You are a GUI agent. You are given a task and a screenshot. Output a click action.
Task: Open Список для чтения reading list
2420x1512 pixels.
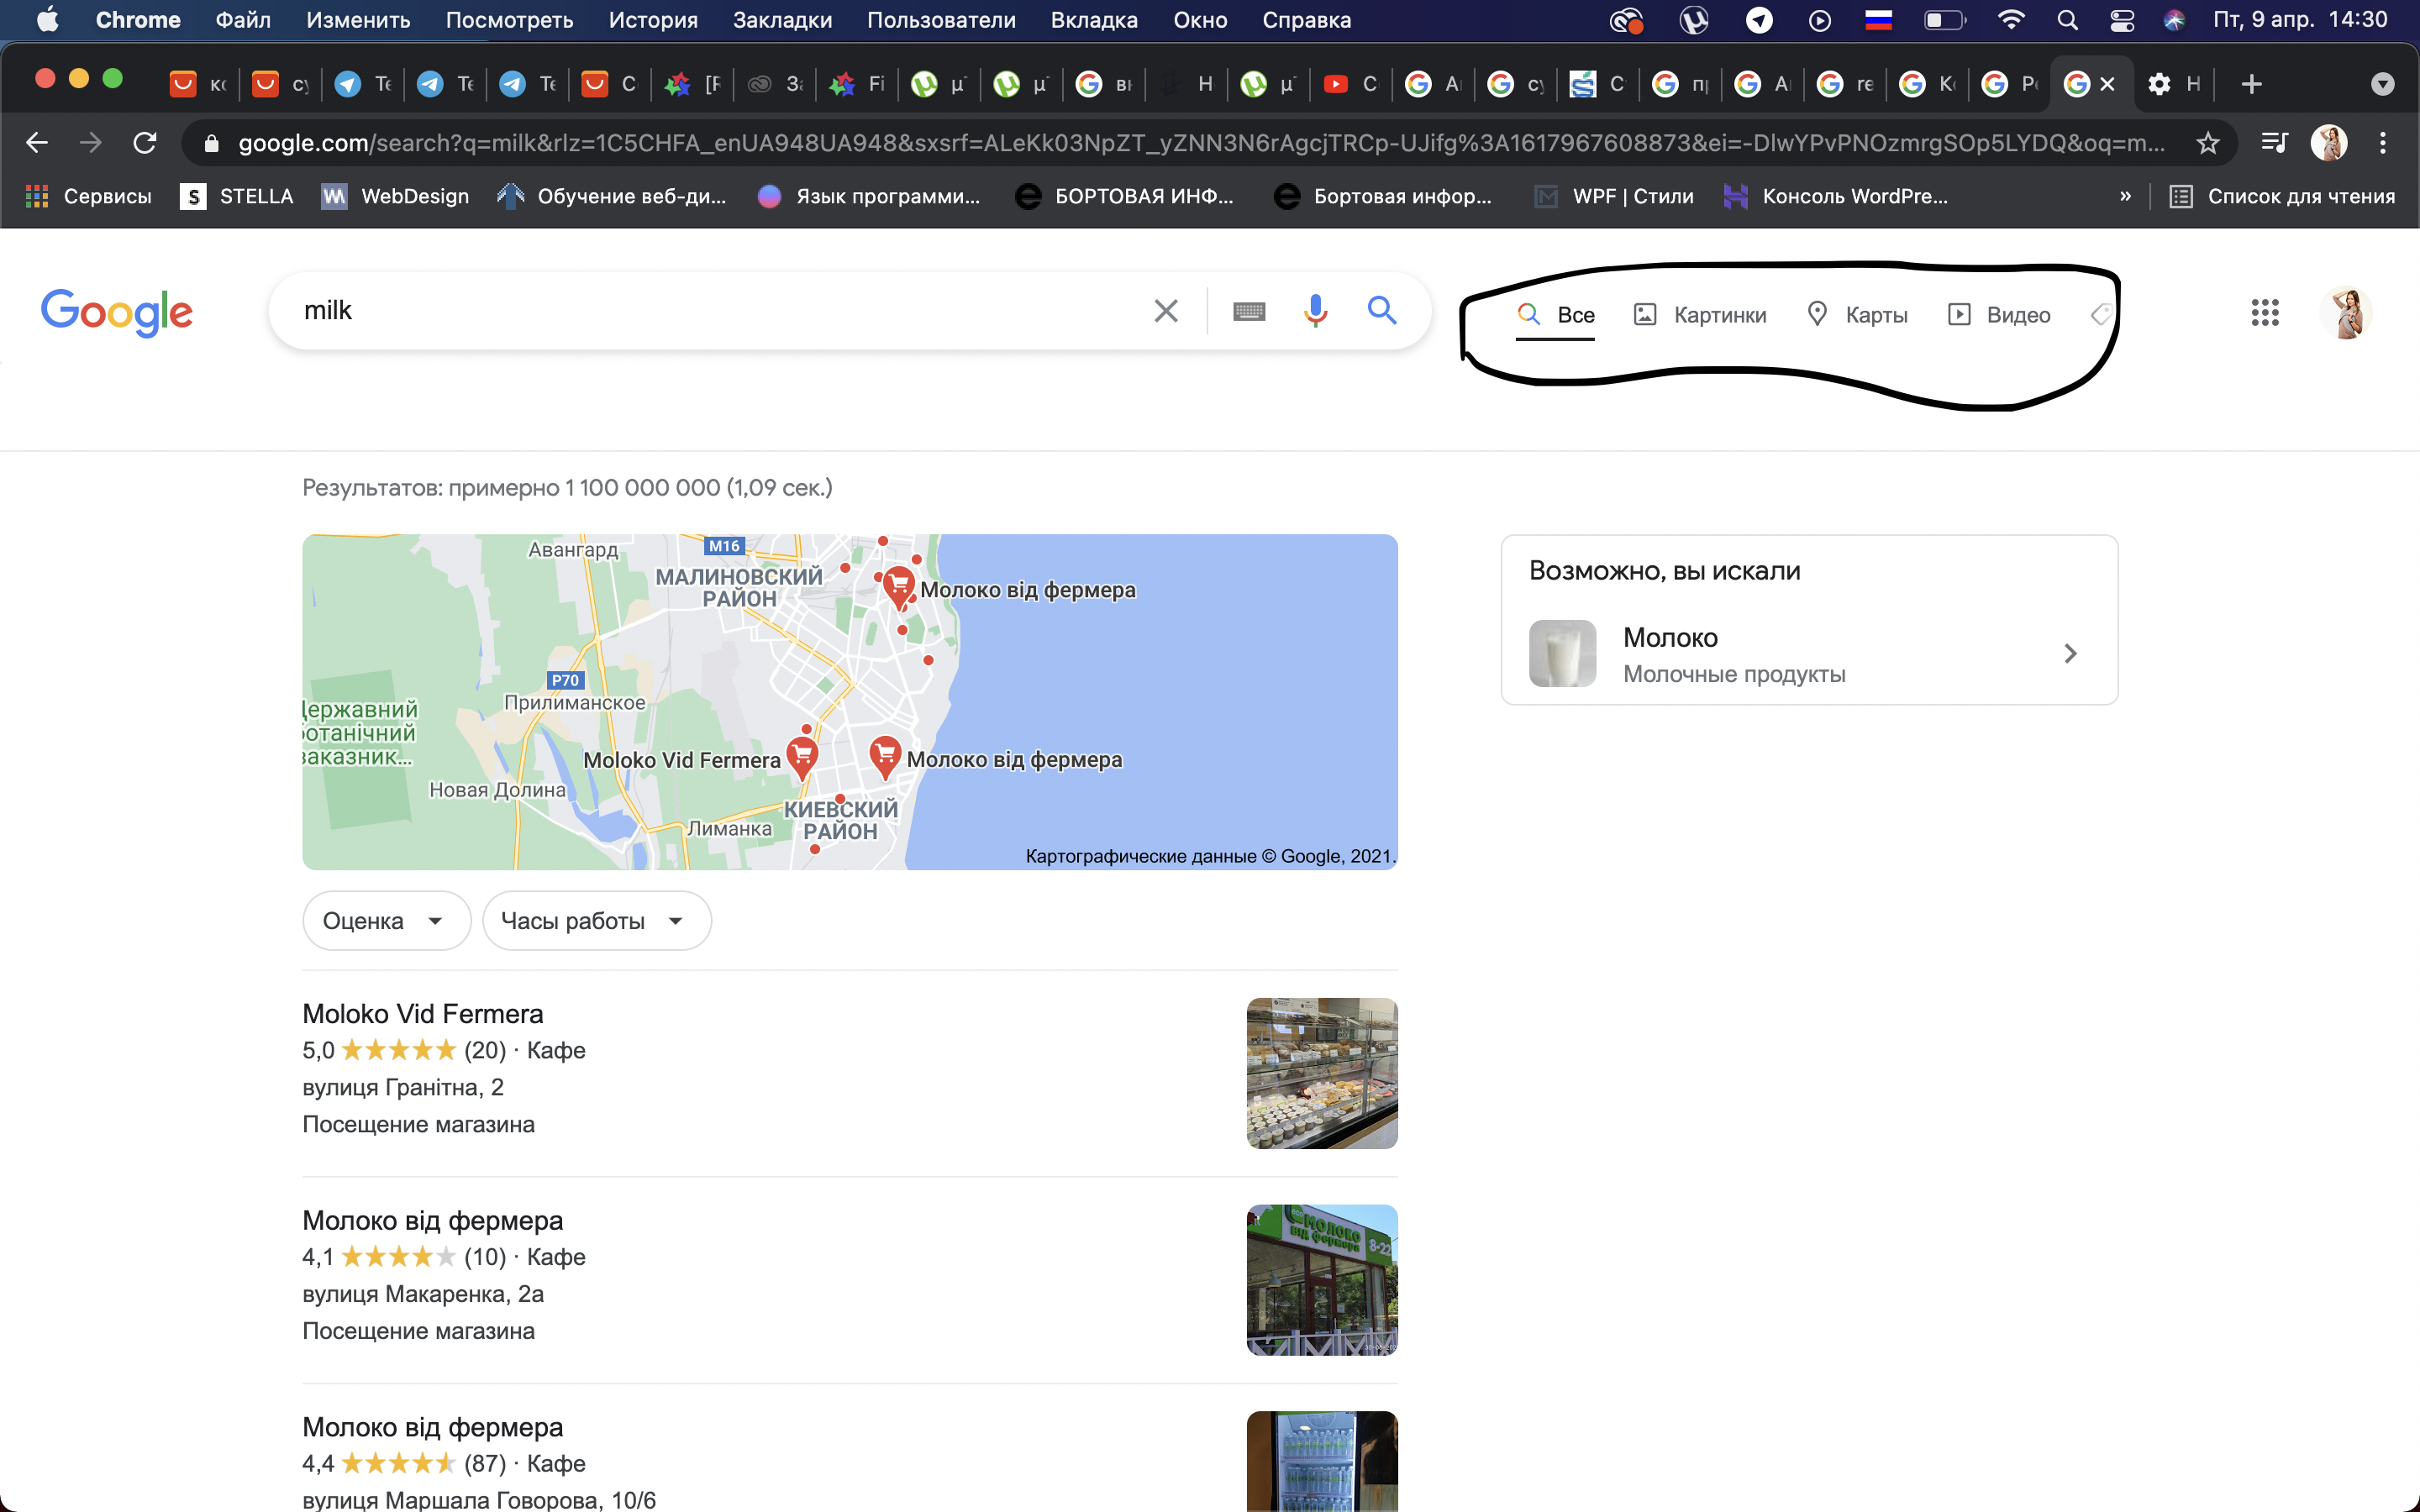point(2281,196)
